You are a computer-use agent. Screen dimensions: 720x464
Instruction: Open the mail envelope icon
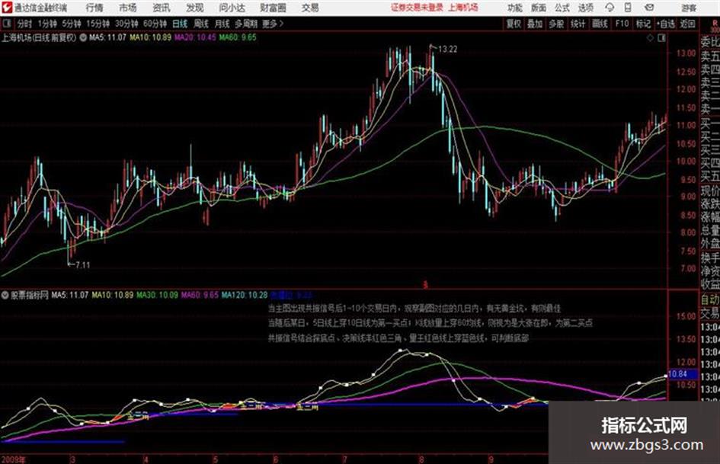pos(649,8)
